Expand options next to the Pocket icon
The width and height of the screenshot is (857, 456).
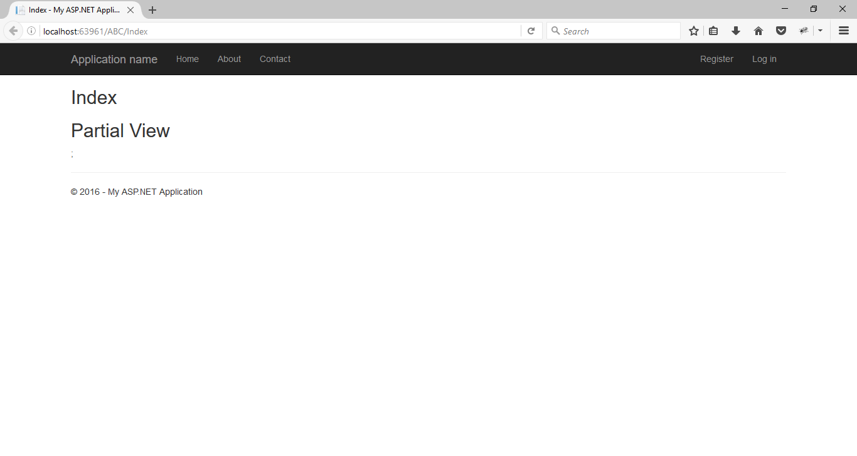(820, 30)
